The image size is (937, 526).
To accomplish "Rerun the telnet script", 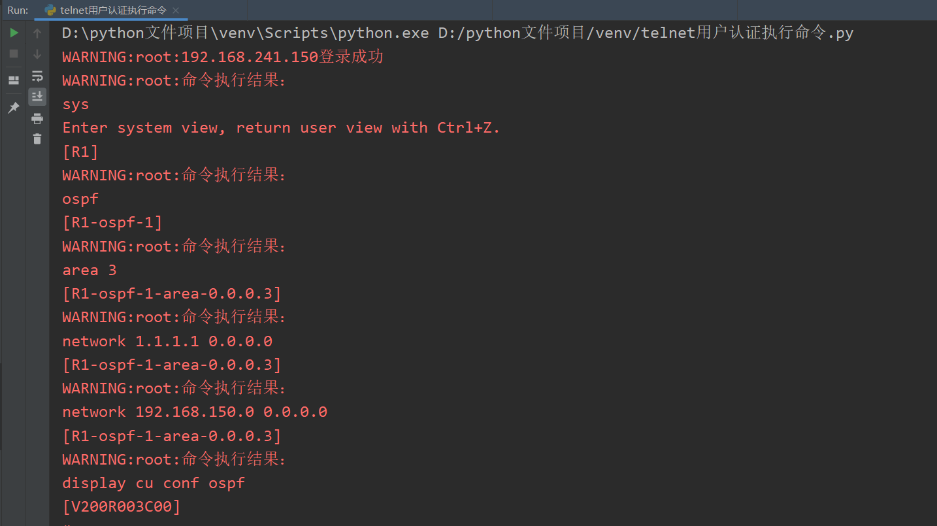I will click(x=13, y=32).
